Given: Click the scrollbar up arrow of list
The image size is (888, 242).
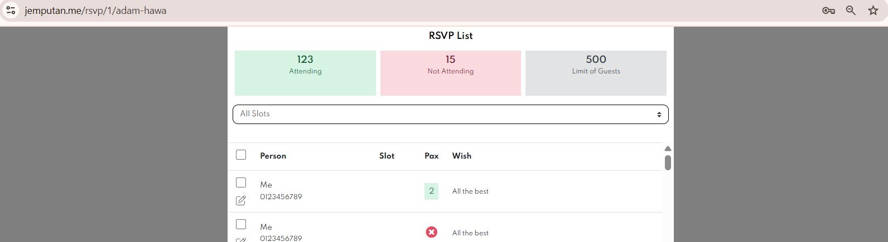Looking at the screenshot, I should tap(668, 149).
